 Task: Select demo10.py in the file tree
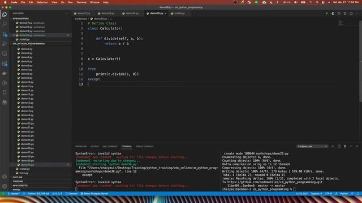27,82
